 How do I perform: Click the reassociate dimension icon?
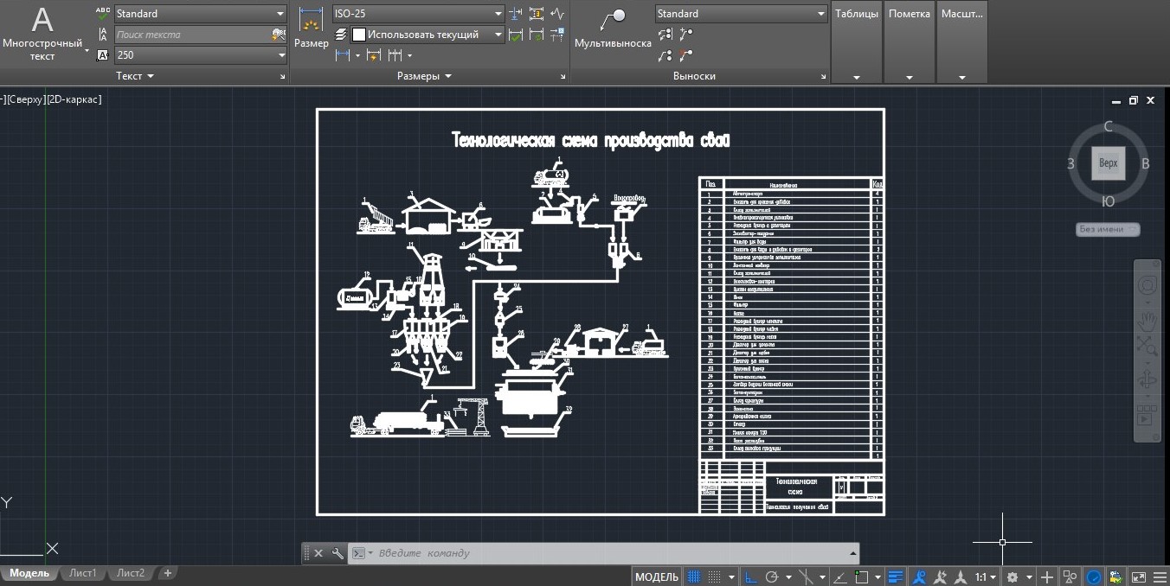click(557, 35)
